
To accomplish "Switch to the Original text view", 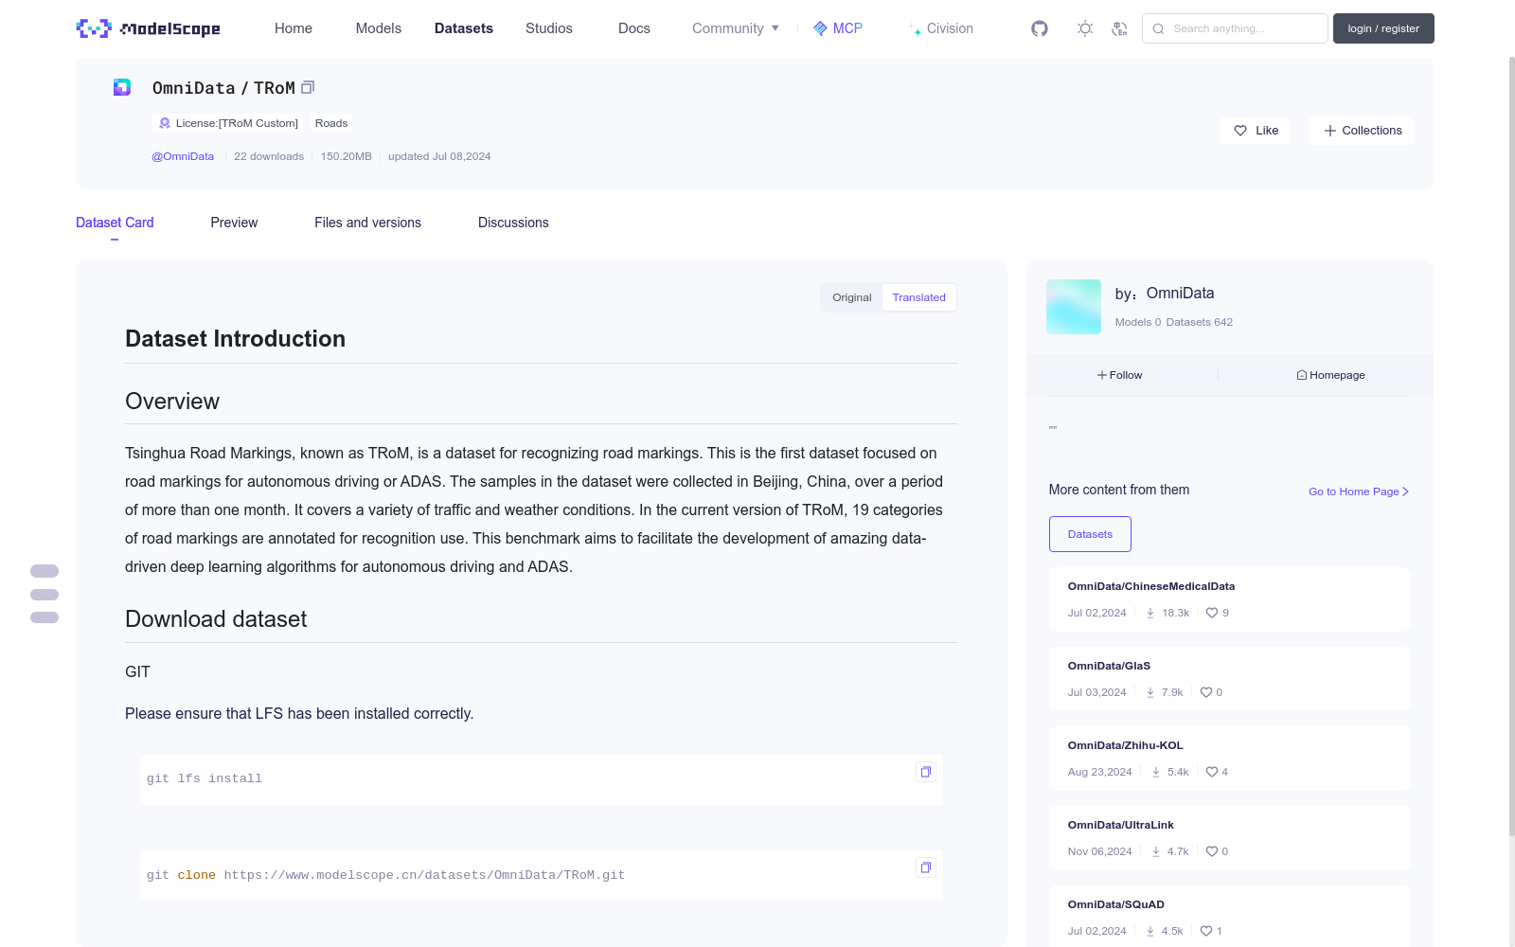I will [x=852, y=297].
